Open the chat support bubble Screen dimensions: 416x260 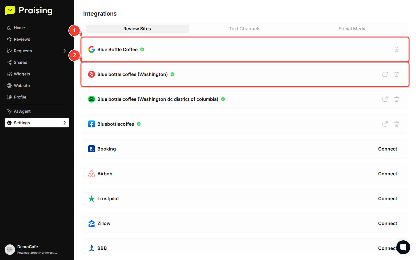[x=403, y=247]
